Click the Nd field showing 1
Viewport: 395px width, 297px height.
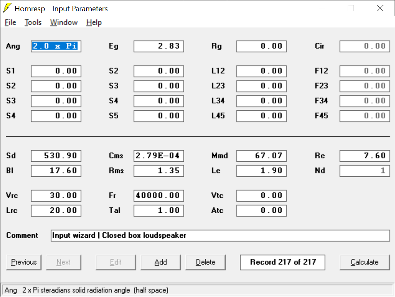pyautogui.click(x=365, y=171)
